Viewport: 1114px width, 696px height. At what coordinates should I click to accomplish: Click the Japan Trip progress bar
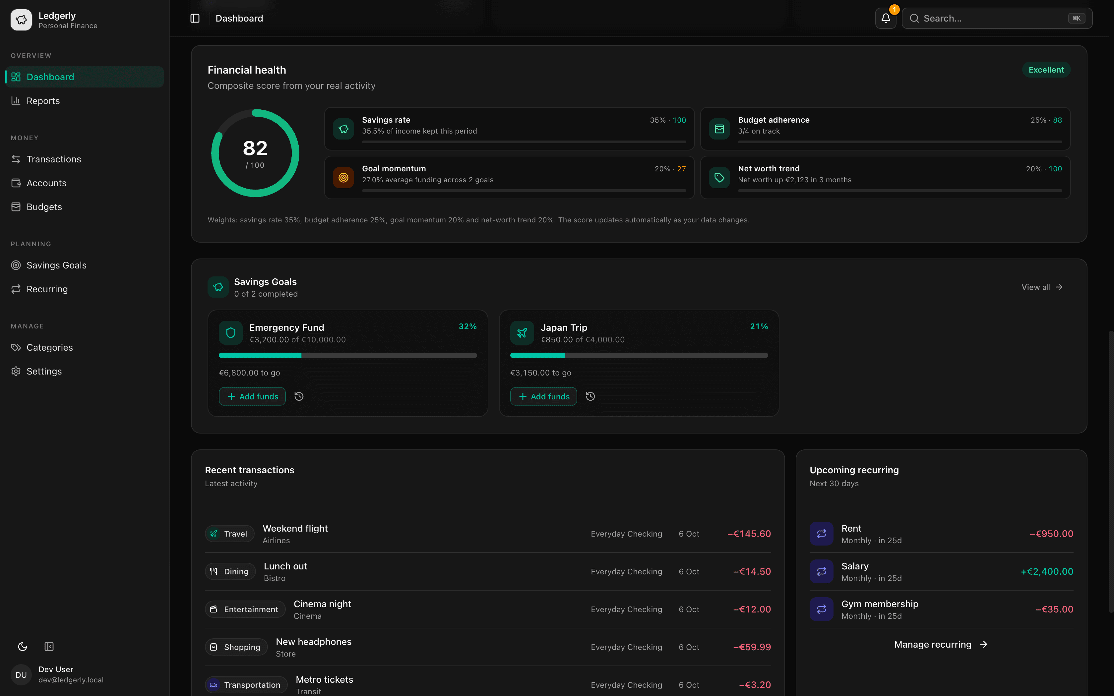[639, 355]
